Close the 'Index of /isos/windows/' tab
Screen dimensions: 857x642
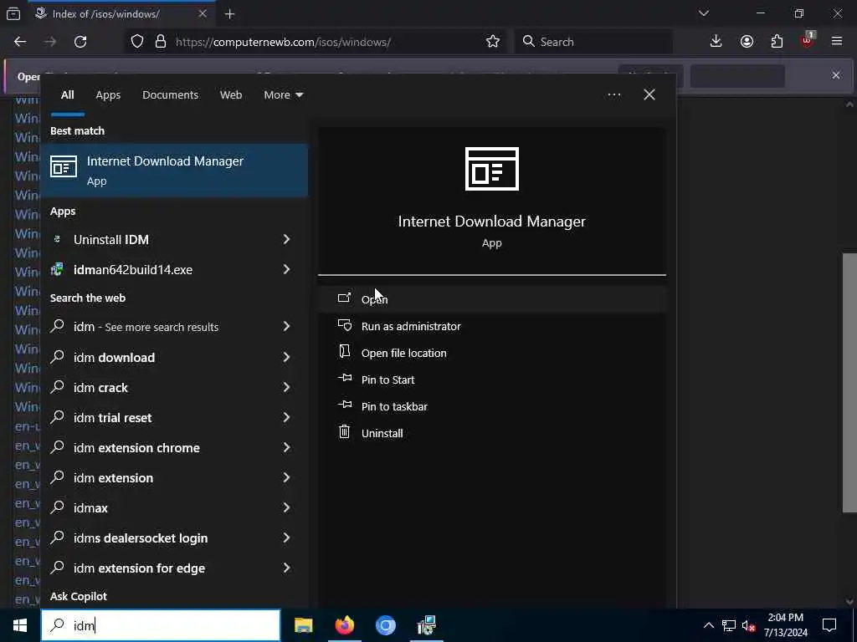coord(203,13)
